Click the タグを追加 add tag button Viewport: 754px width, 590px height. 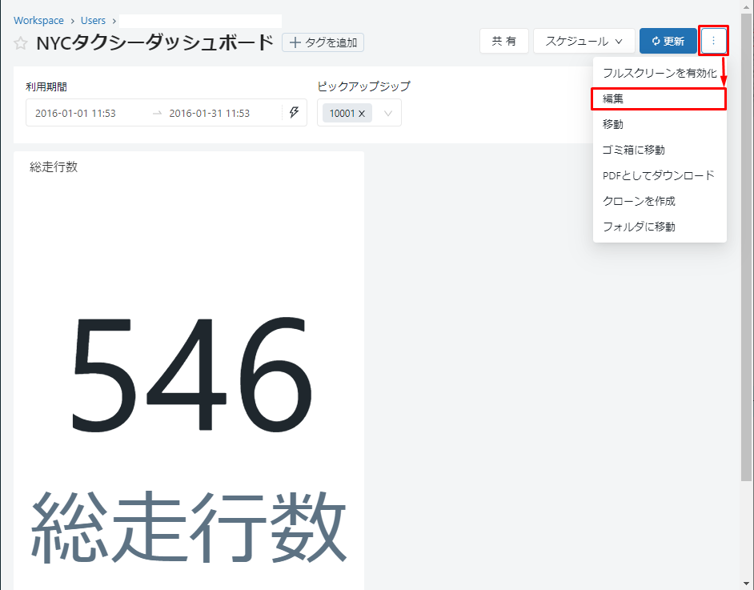pyautogui.click(x=323, y=42)
